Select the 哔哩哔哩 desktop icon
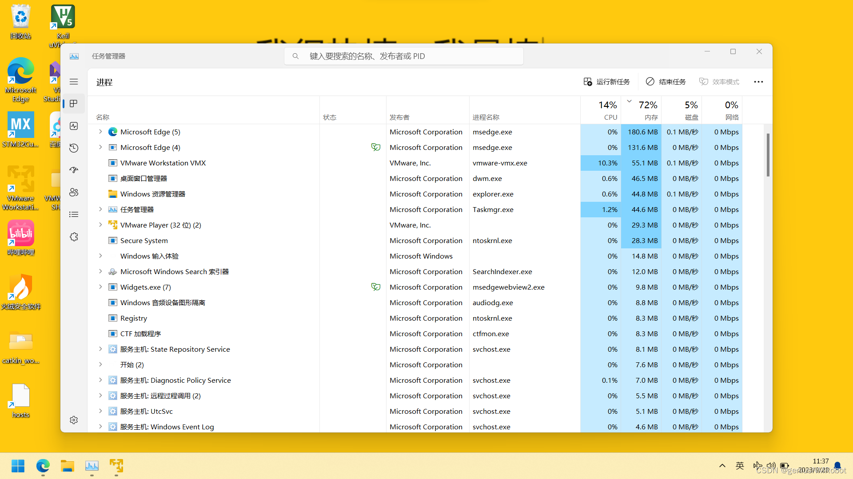This screenshot has height=479, width=853. (21, 238)
